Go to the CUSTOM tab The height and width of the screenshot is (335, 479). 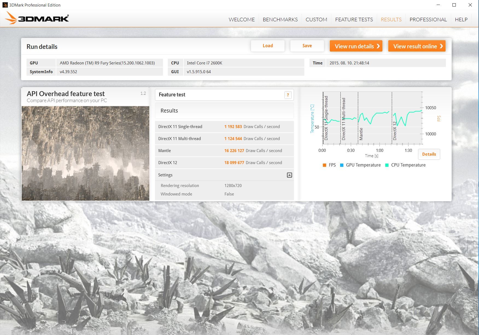coord(316,20)
